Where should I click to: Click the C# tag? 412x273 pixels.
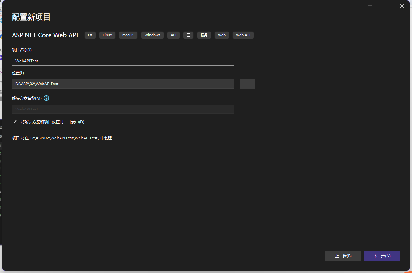click(x=90, y=35)
